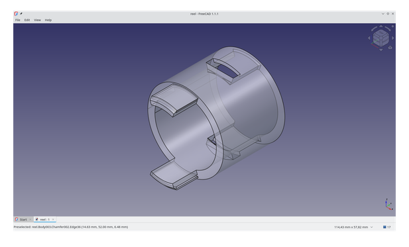Click navigation cube down arrow
This screenshot has width=409, height=247.
(x=381, y=50)
